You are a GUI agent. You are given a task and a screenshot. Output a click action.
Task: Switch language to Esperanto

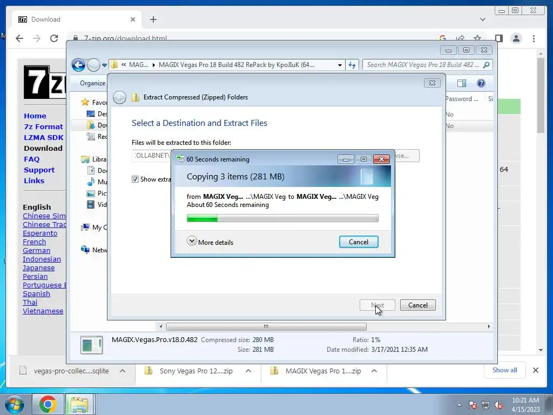coord(40,233)
